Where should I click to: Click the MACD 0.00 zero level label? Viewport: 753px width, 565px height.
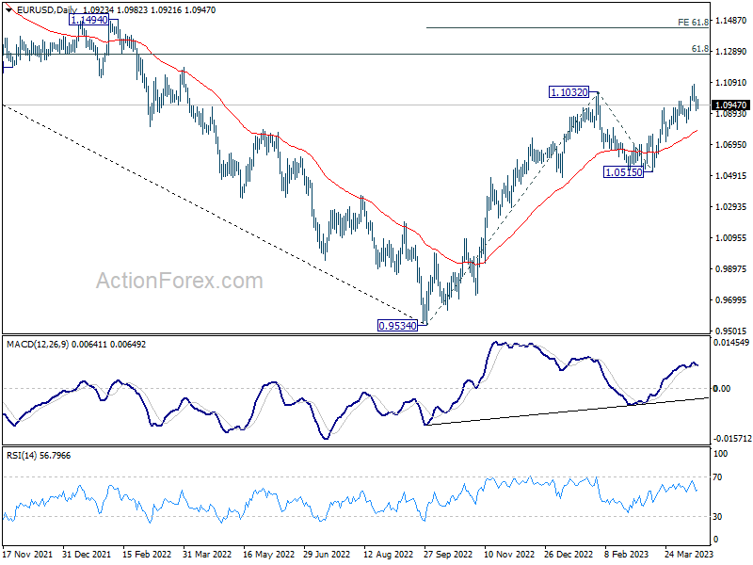click(722, 388)
